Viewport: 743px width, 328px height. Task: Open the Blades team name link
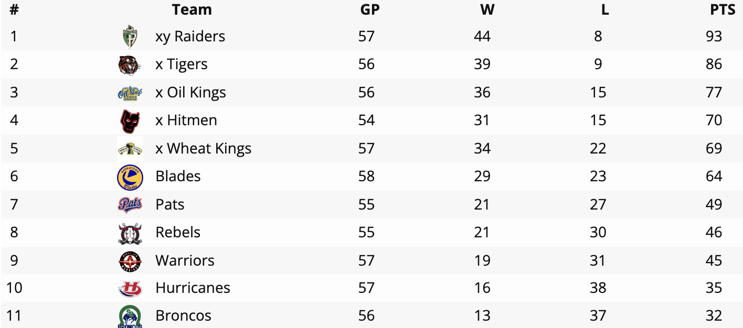click(178, 177)
